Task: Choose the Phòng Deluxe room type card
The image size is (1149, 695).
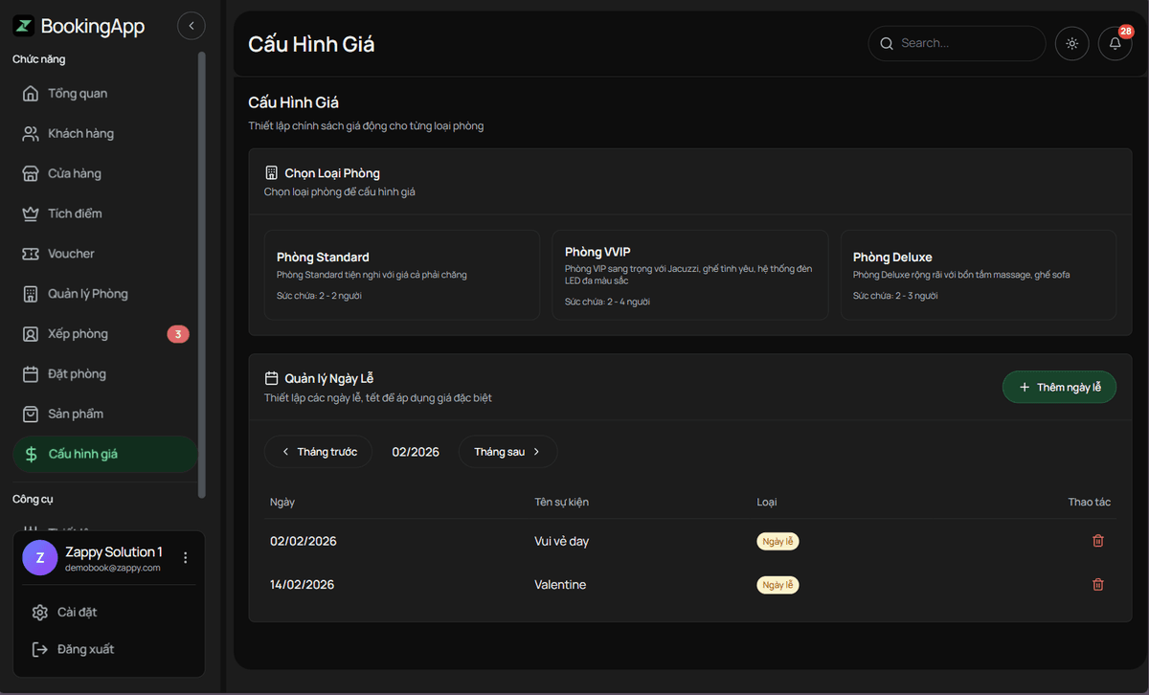Action: [x=978, y=275]
